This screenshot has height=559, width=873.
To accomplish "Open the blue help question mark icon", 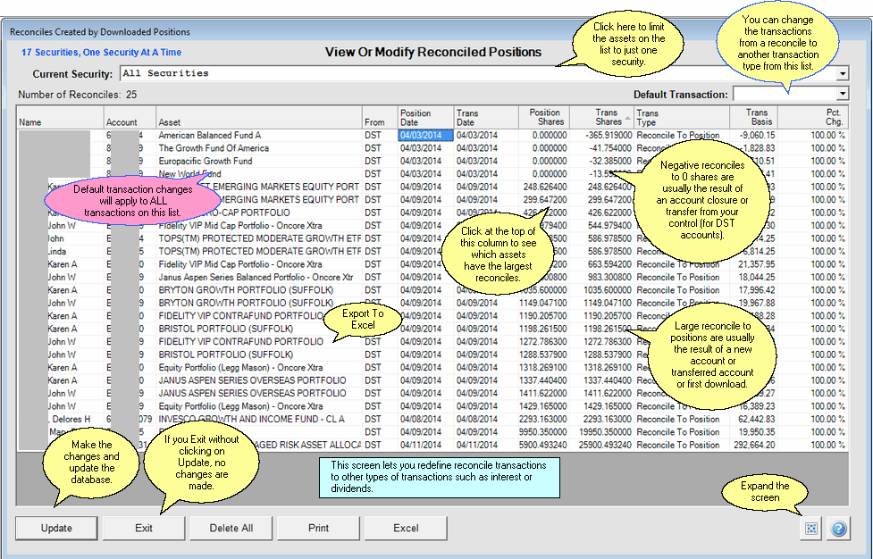I will (x=838, y=529).
